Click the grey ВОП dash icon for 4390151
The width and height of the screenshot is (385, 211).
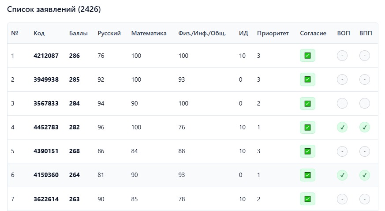(x=342, y=151)
